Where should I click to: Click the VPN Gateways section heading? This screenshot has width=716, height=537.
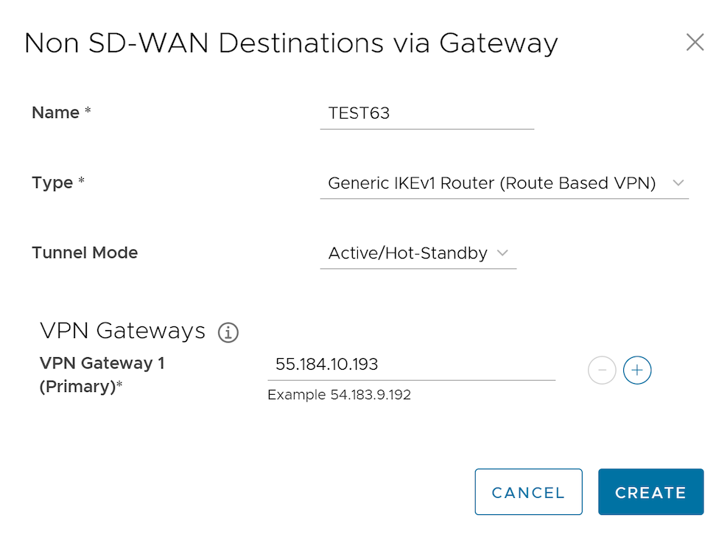123,331
